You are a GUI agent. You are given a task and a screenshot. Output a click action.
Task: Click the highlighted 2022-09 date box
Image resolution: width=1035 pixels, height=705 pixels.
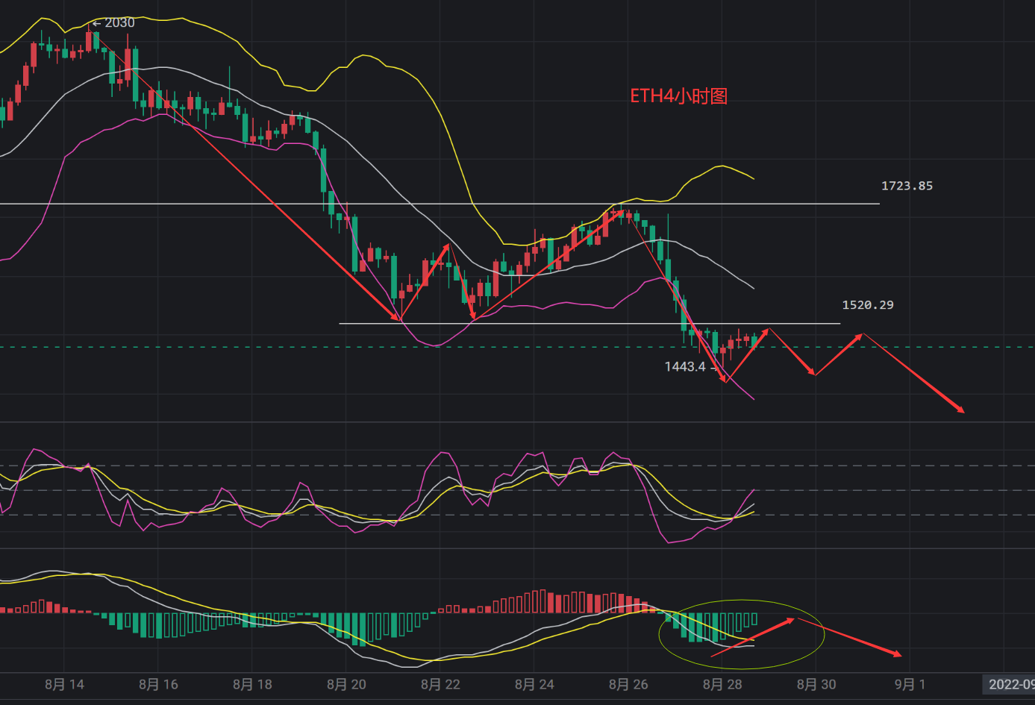[1010, 684]
